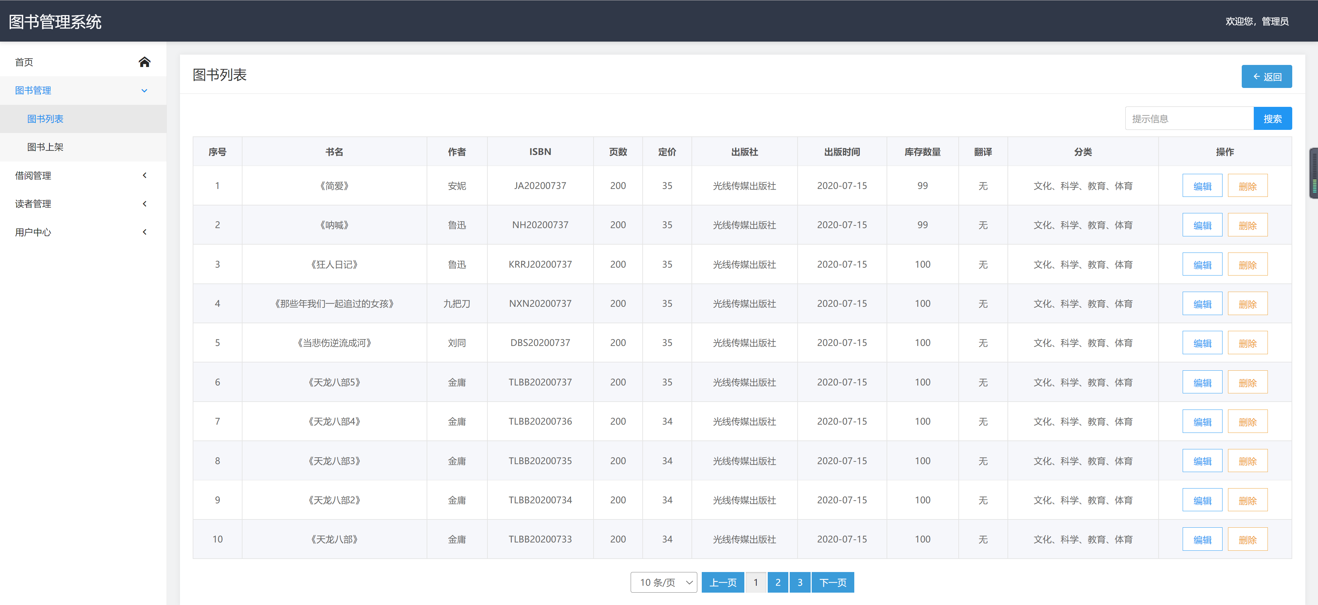Delete 《那些年我们一起追过的女孩》 row
The image size is (1318, 605).
pyautogui.click(x=1247, y=304)
